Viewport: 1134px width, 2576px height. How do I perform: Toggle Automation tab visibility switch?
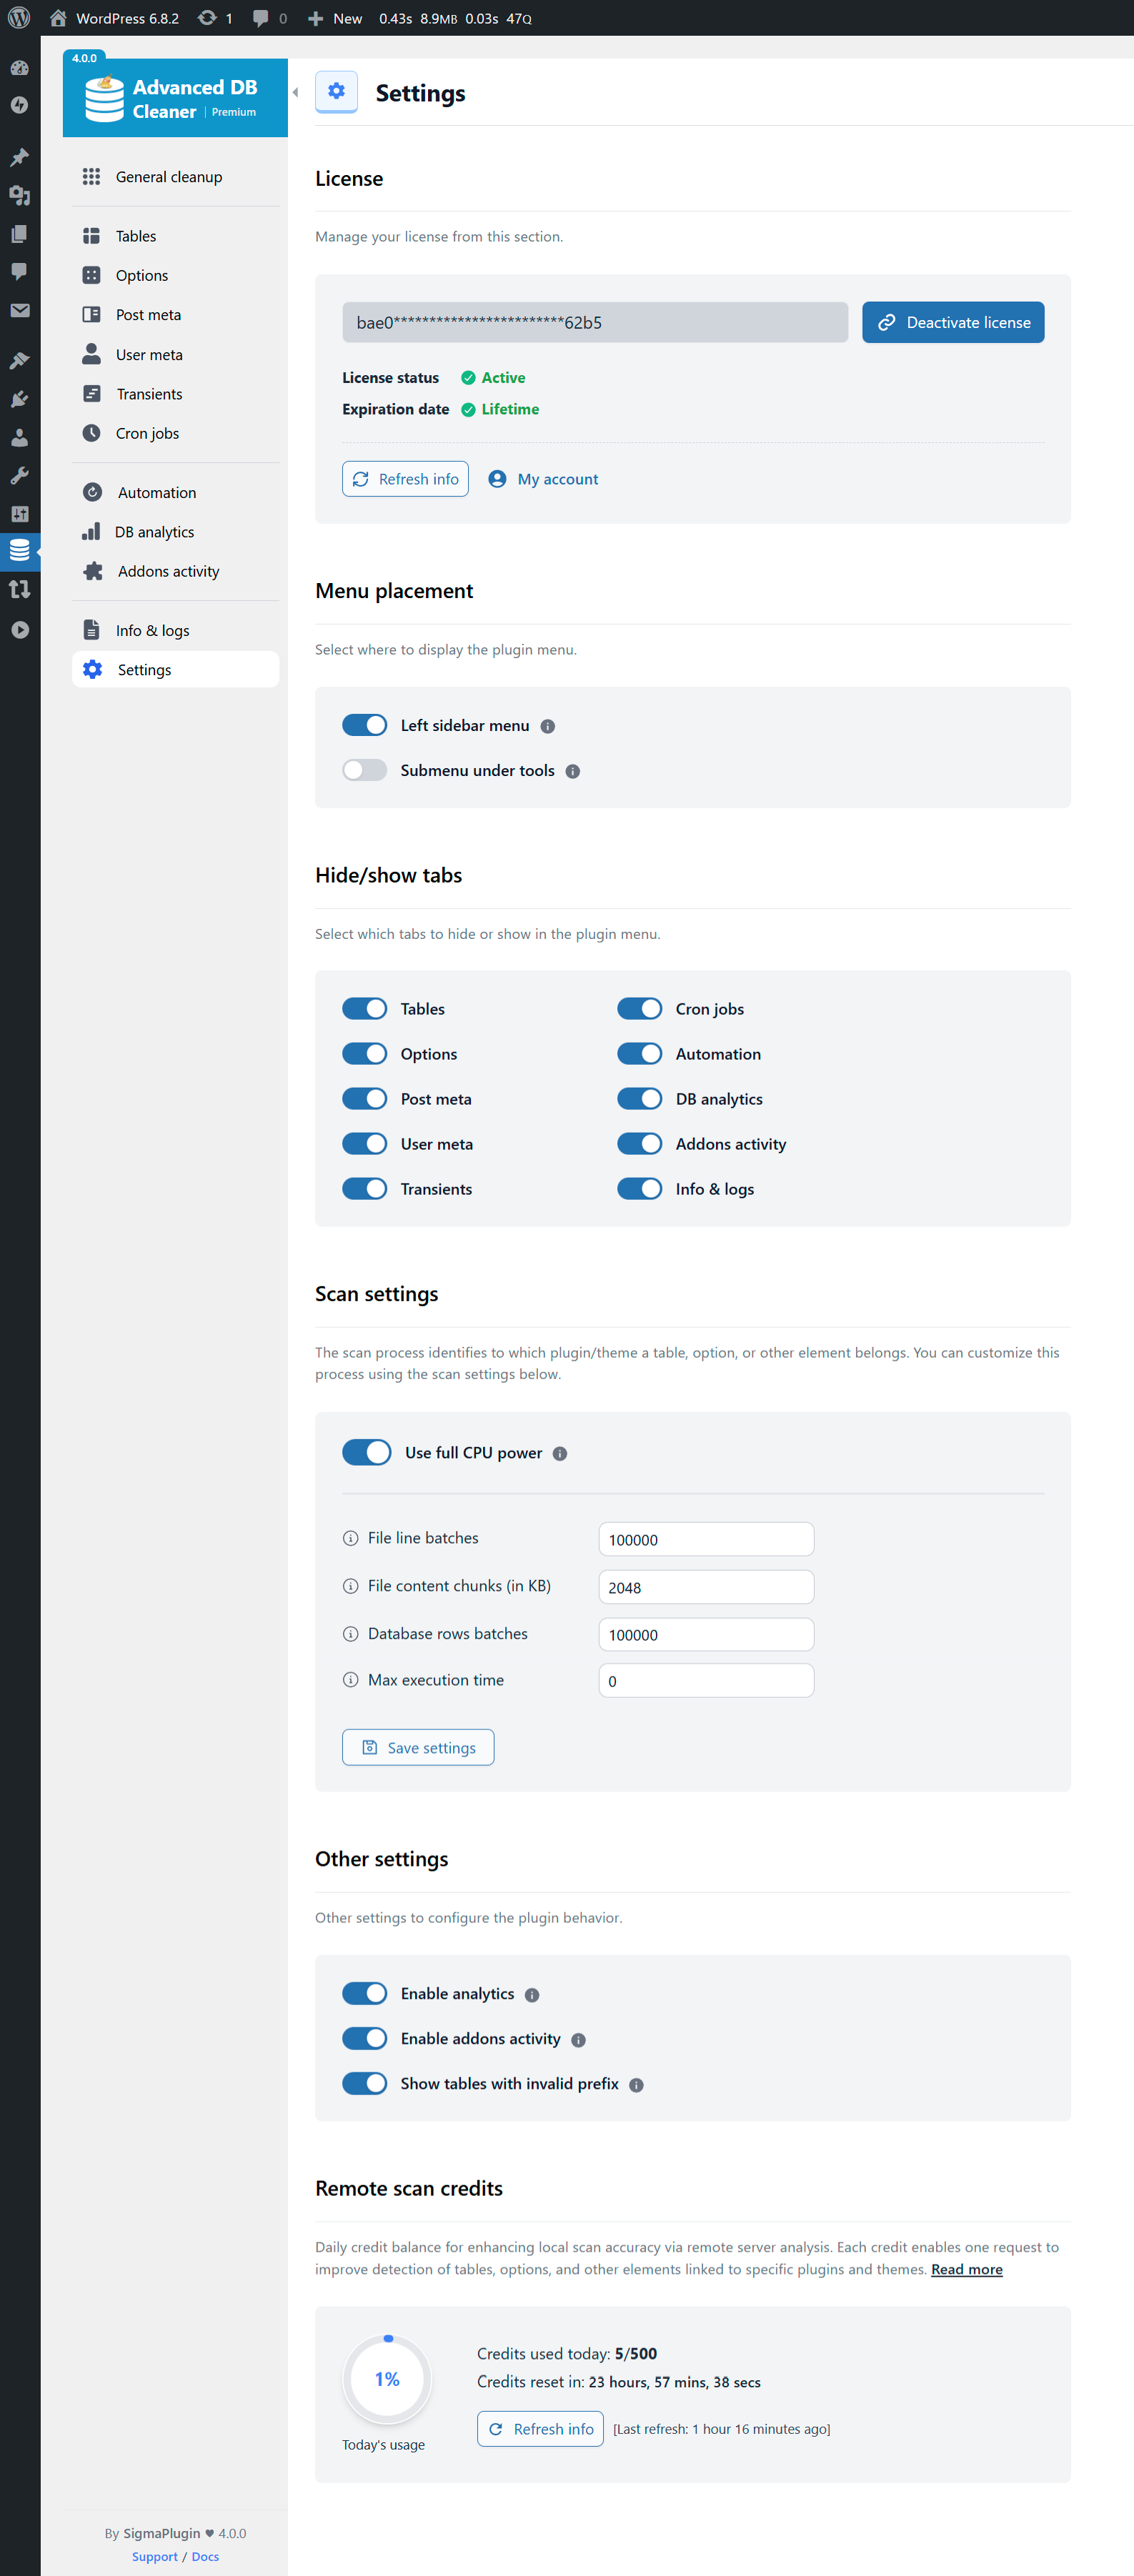coord(639,1053)
